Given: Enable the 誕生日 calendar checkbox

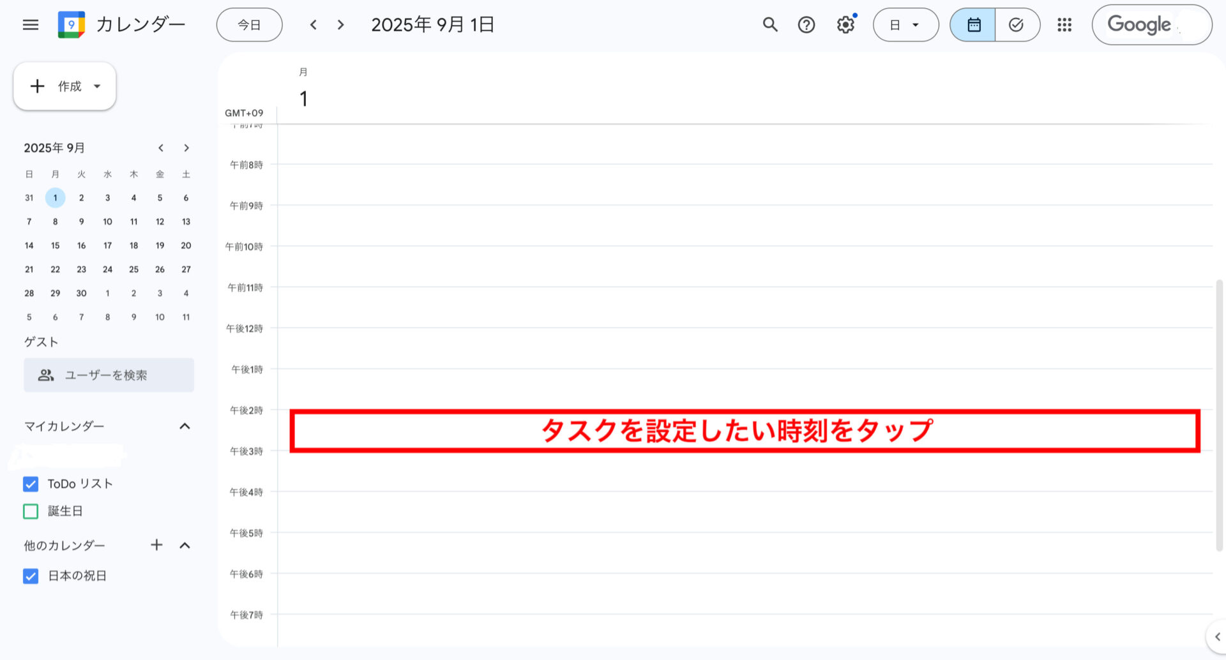Looking at the screenshot, I should click(x=30, y=511).
